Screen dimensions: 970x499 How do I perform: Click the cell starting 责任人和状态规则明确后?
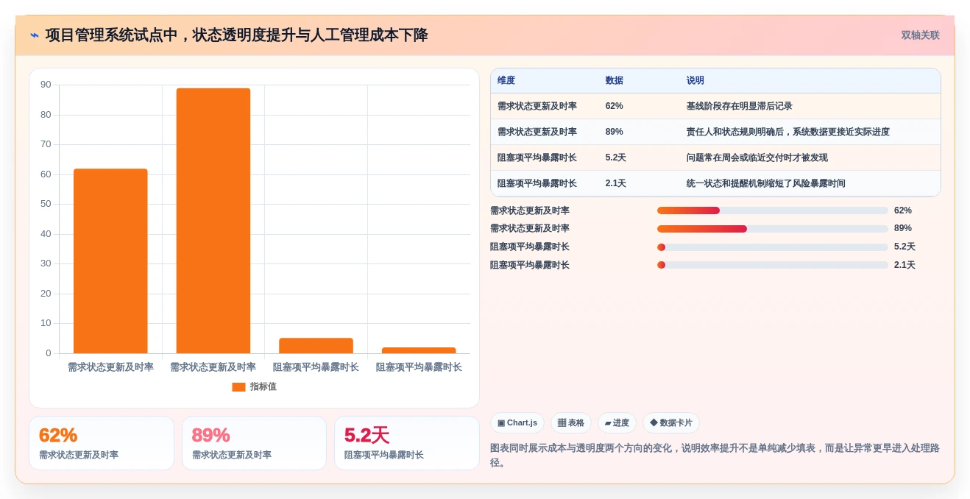(788, 132)
